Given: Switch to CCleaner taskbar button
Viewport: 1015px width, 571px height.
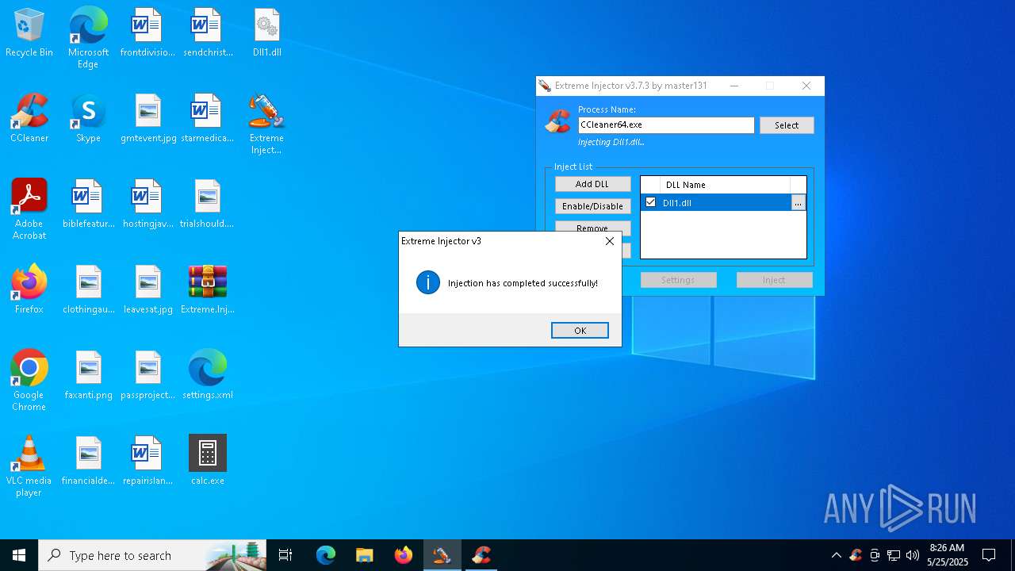Looking at the screenshot, I should tap(481, 555).
